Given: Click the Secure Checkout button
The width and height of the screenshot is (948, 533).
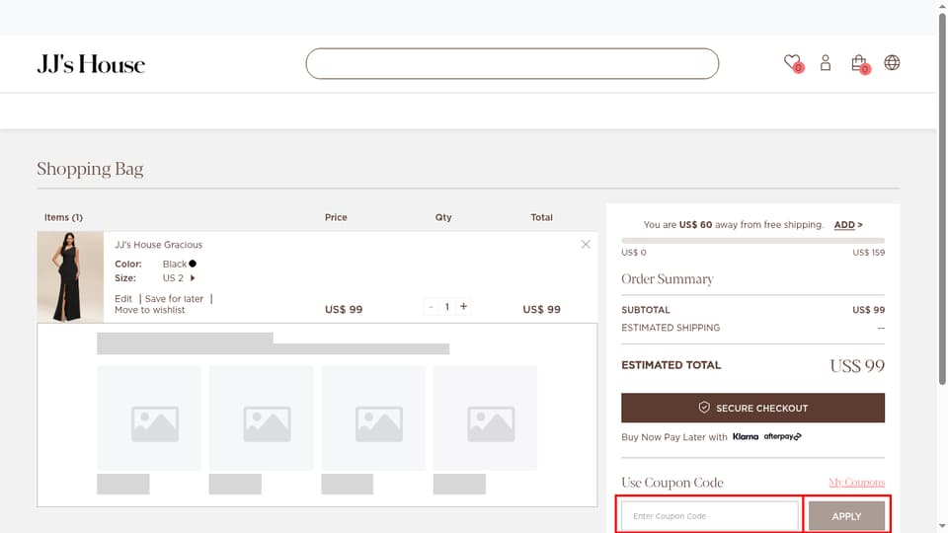Looking at the screenshot, I should click(752, 408).
